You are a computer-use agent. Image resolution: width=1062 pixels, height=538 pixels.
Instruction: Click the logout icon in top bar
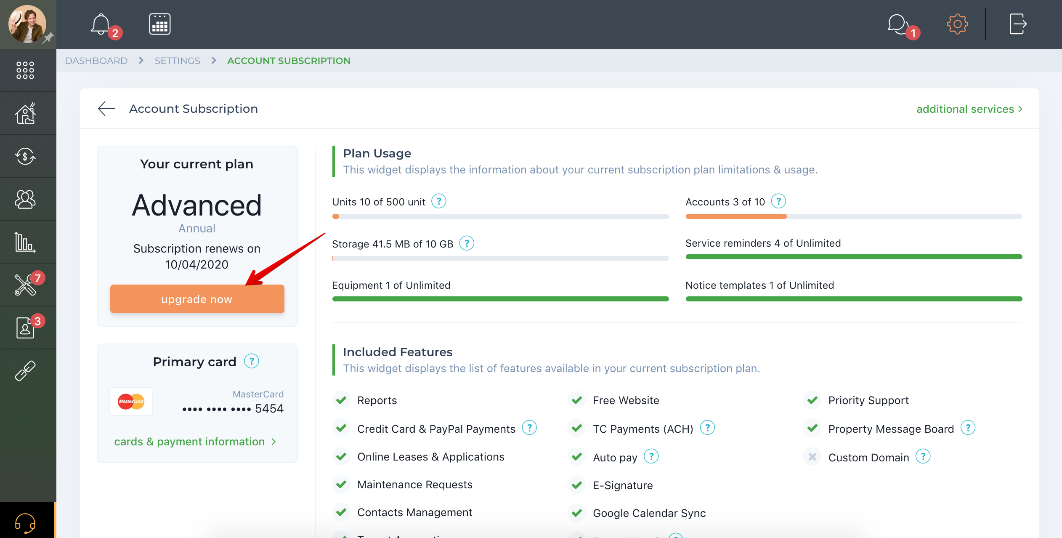point(1018,24)
